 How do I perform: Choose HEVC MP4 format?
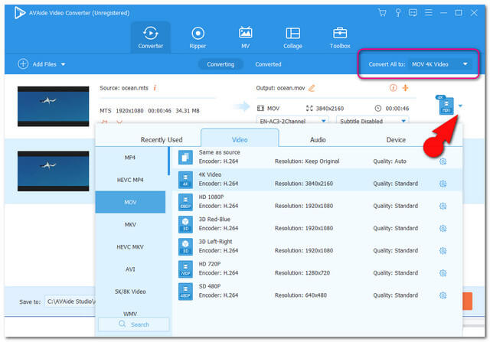click(x=130, y=180)
